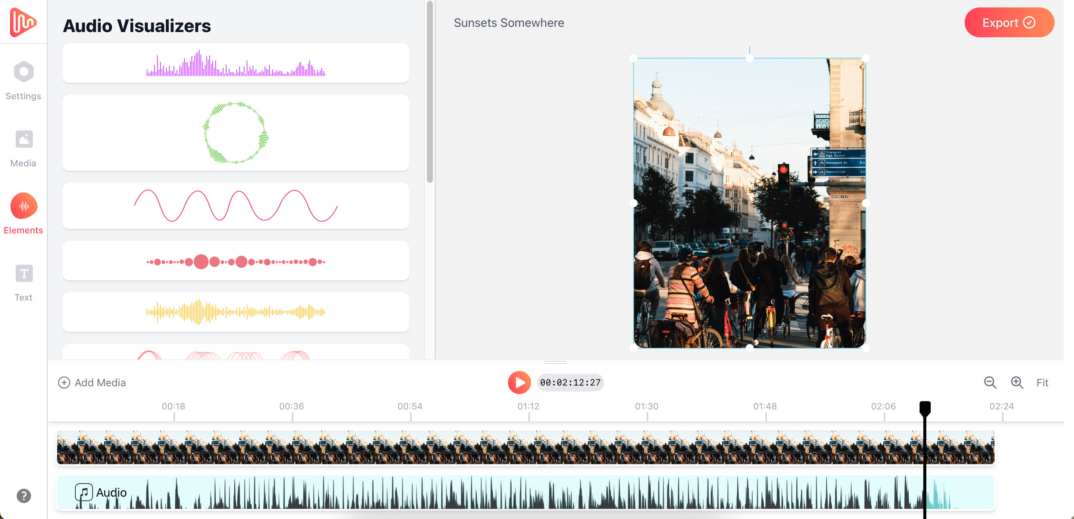Viewport: 1074px width, 519px height.
Task: Click the Export button
Action: pos(1009,22)
